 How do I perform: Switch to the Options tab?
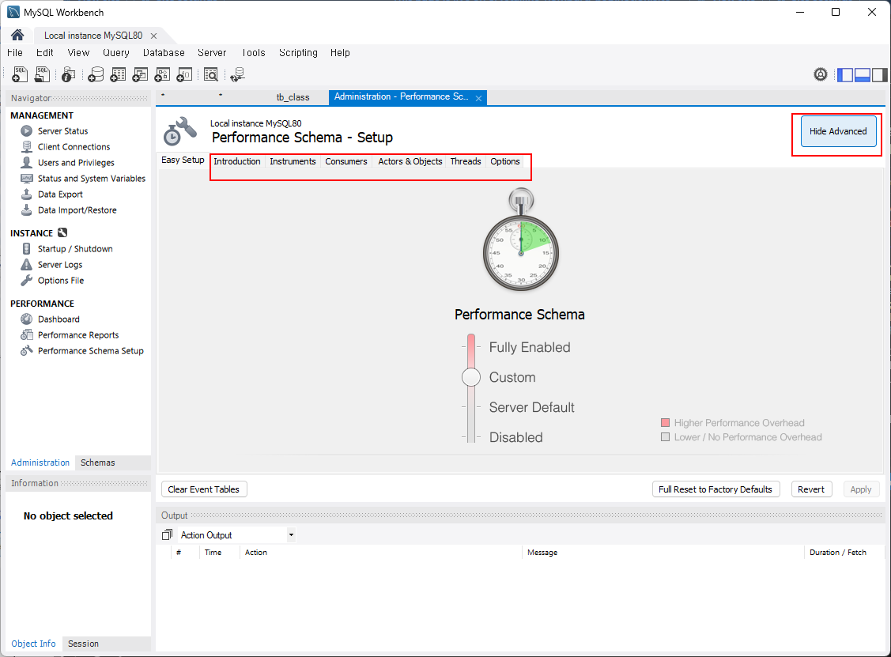pyautogui.click(x=505, y=161)
